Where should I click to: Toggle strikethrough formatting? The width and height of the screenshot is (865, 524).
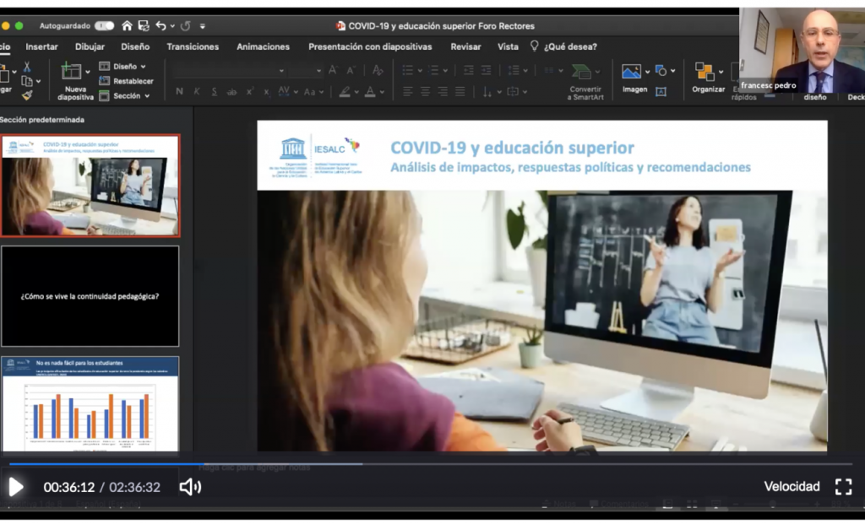pos(231,91)
